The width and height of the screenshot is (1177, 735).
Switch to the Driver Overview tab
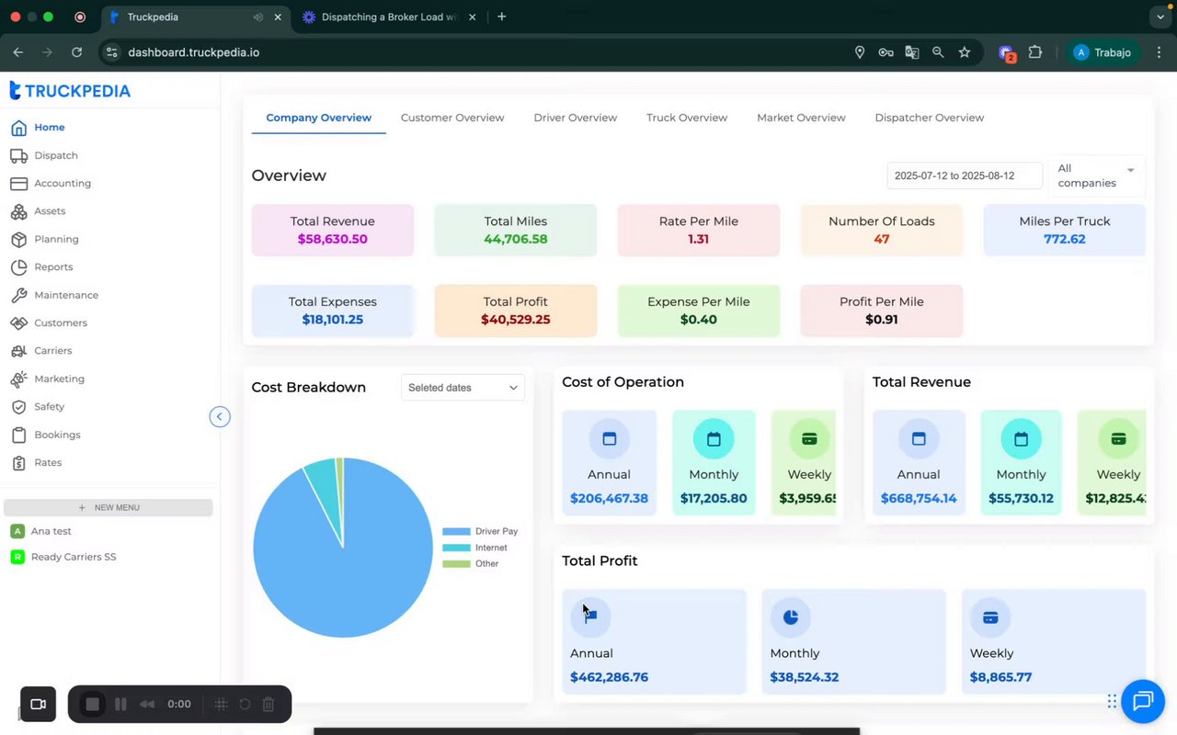pos(575,118)
